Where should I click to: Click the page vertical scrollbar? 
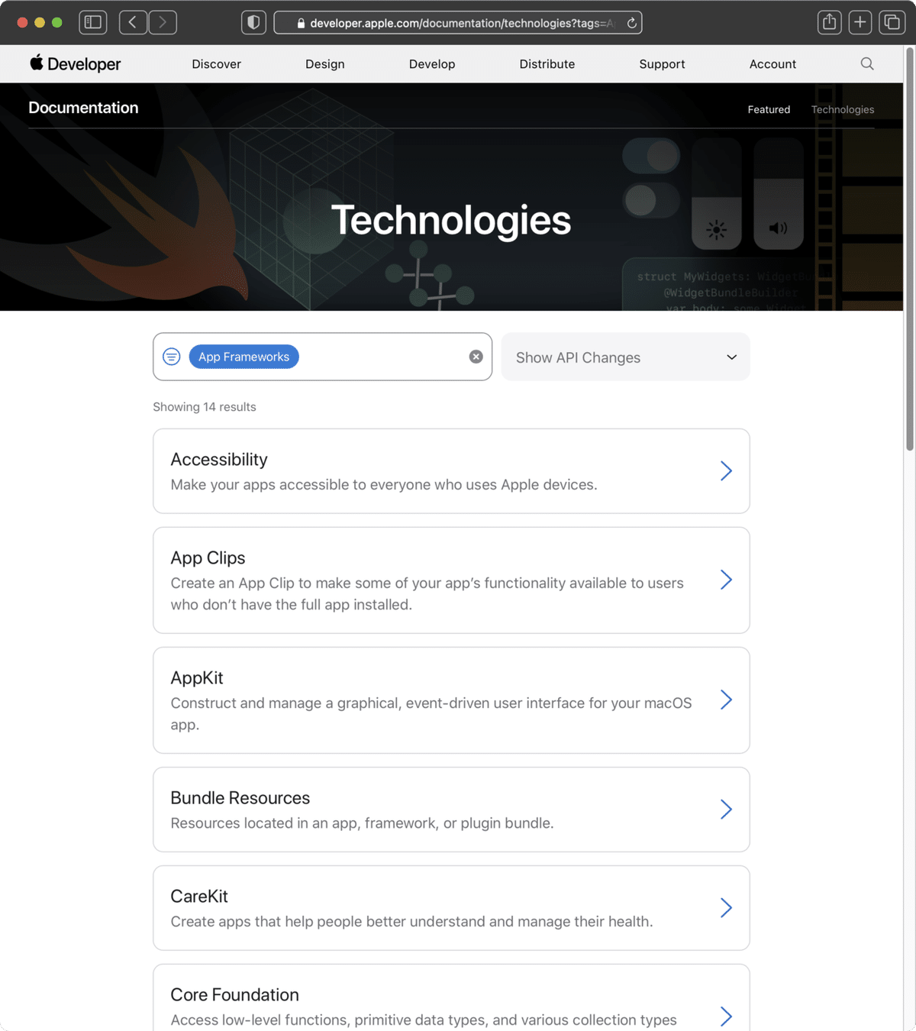tap(909, 248)
